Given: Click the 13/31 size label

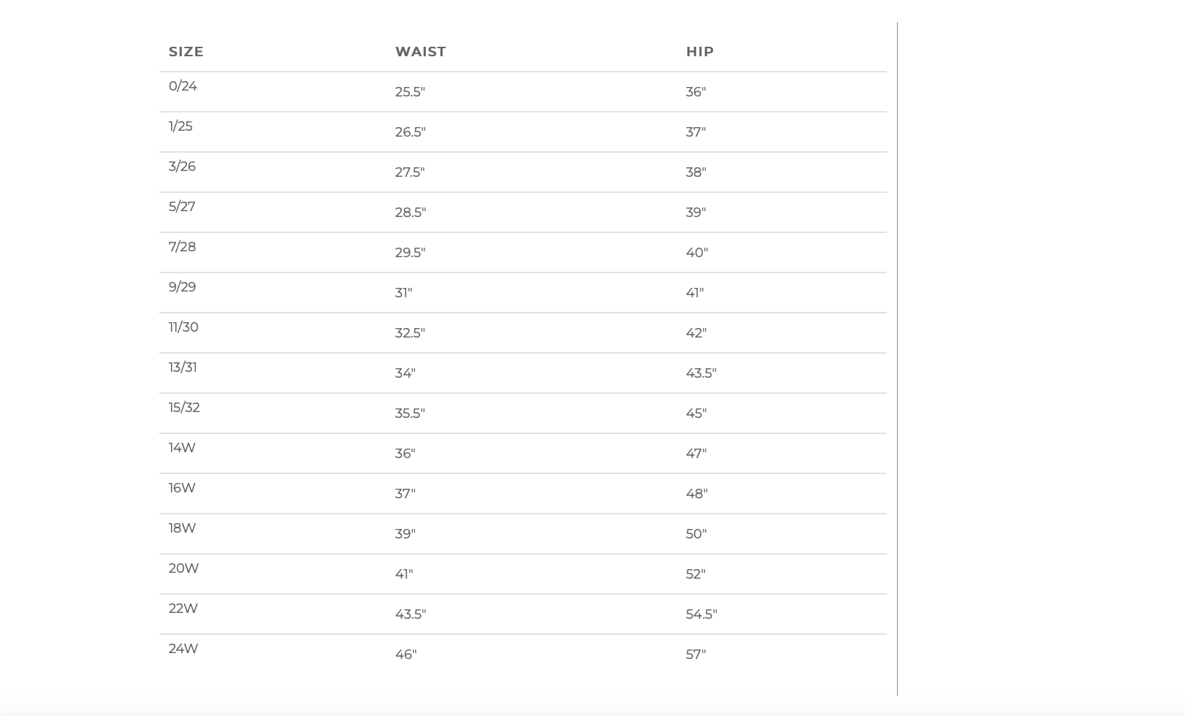Looking at the screenshot, I should click(183, 367).
